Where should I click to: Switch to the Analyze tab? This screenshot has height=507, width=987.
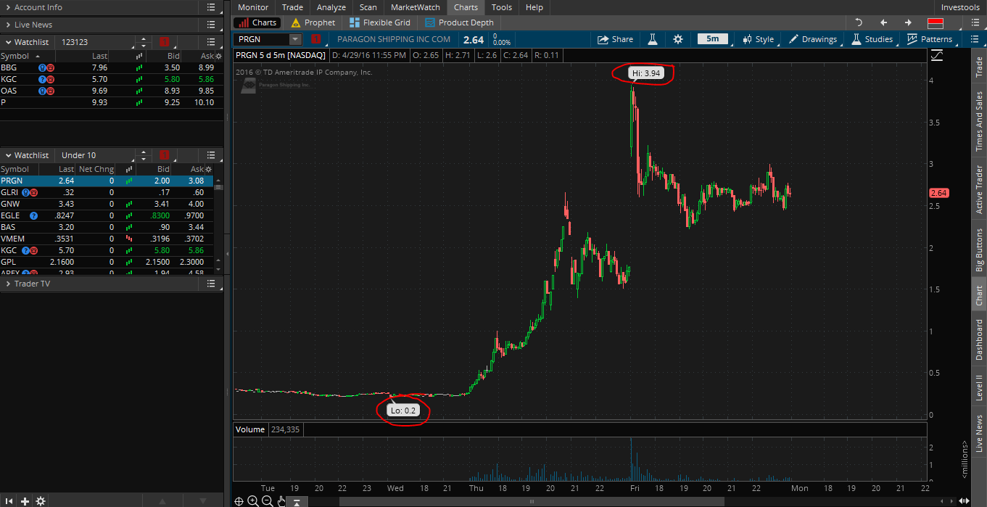331,7
